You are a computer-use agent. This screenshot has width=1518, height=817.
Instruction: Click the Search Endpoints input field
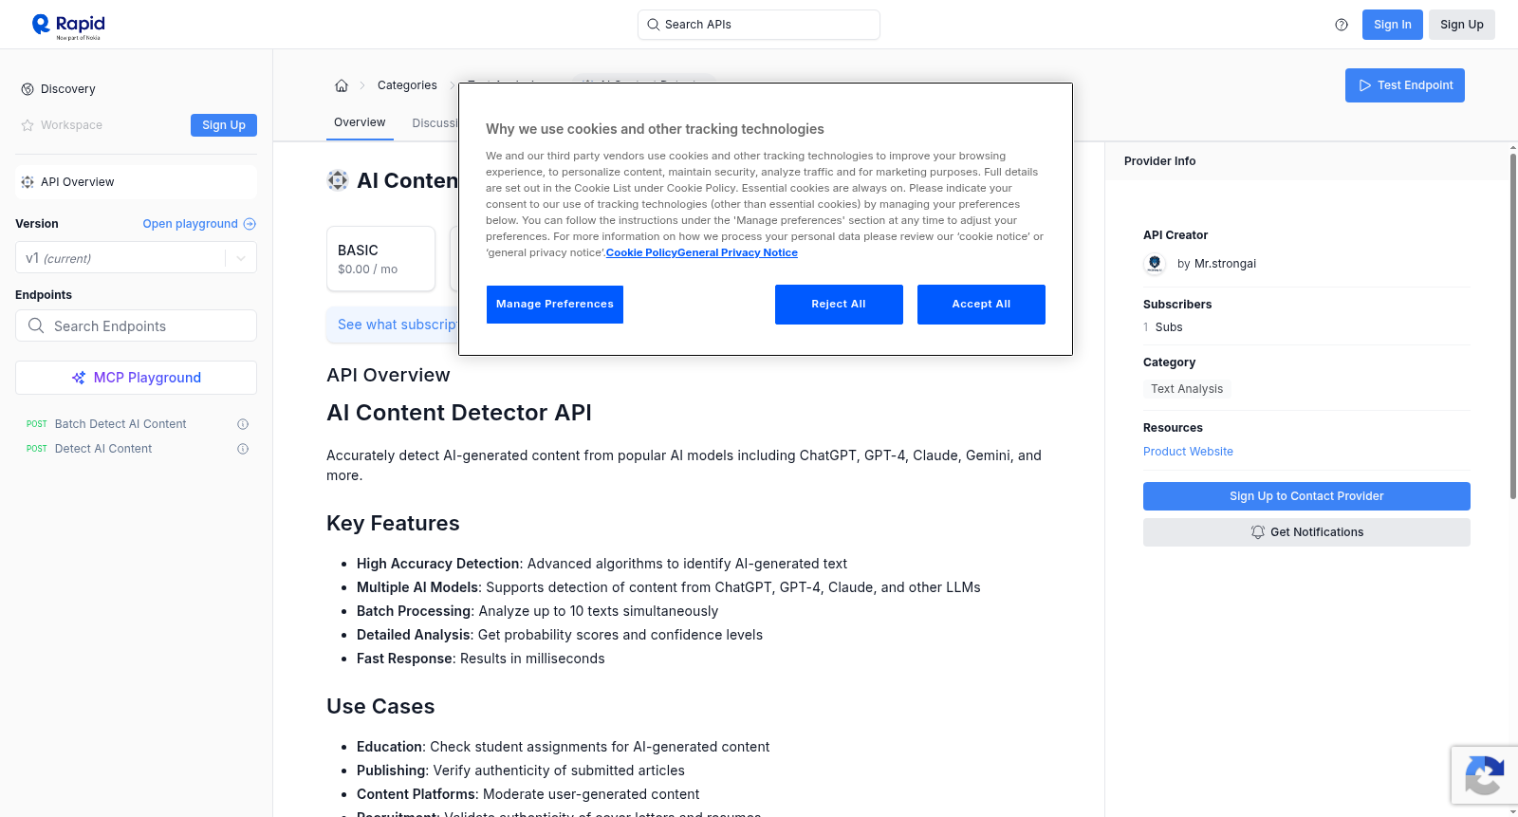point(136,325)
